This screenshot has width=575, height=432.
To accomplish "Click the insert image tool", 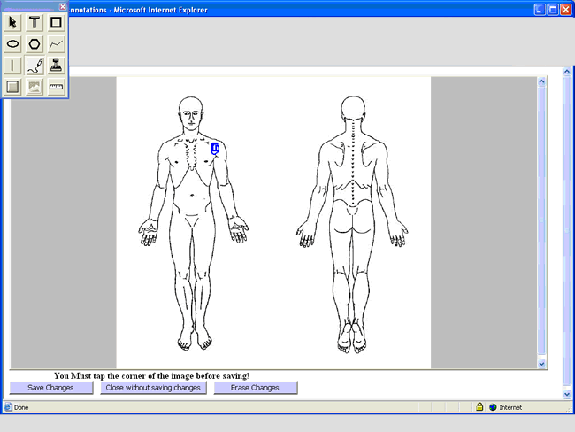I will click(34, 87).
